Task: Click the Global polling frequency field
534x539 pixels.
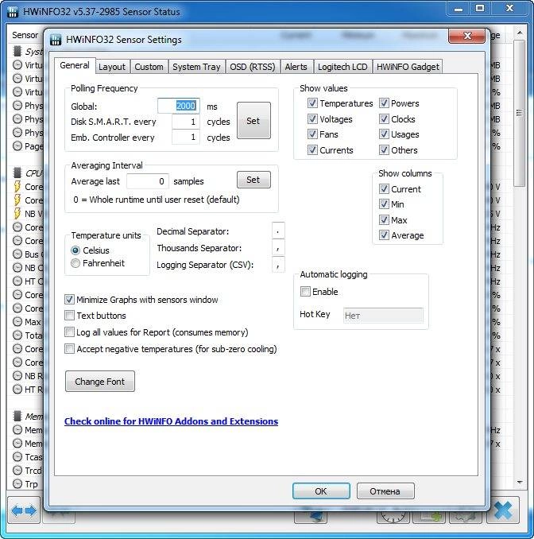Action: pyautogui.click(x=179, y=106)
